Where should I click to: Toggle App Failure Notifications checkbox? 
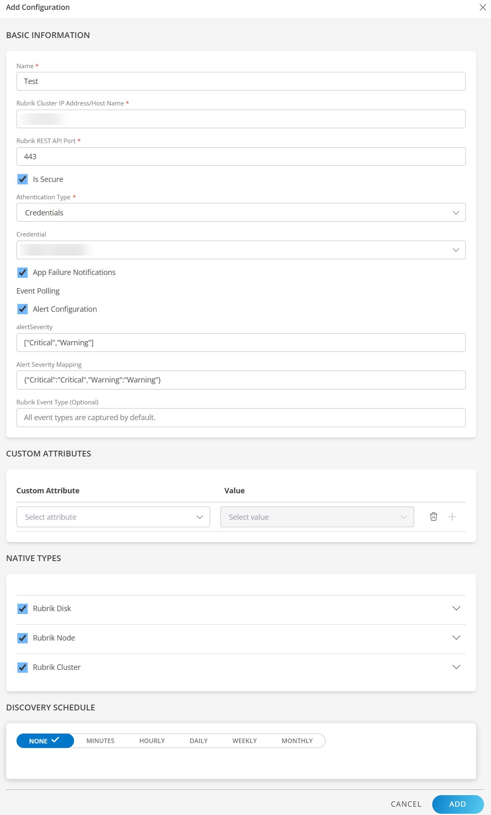pyautogui.click(x=22, y=272)
